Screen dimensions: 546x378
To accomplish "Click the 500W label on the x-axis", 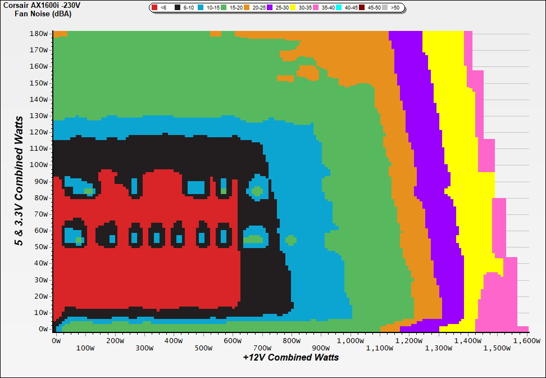I will click(x=204, y=348).
